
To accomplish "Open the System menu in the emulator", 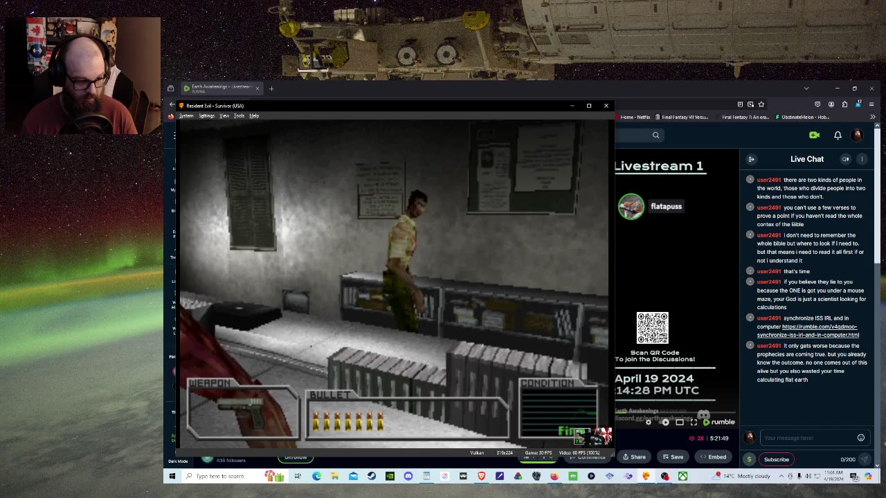I will [186, 116].
